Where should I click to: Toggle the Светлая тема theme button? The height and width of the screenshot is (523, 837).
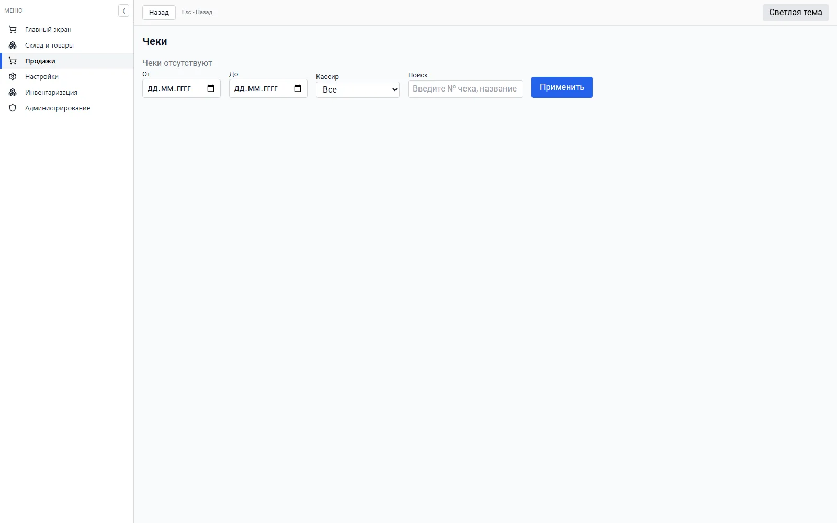[795, 13]
